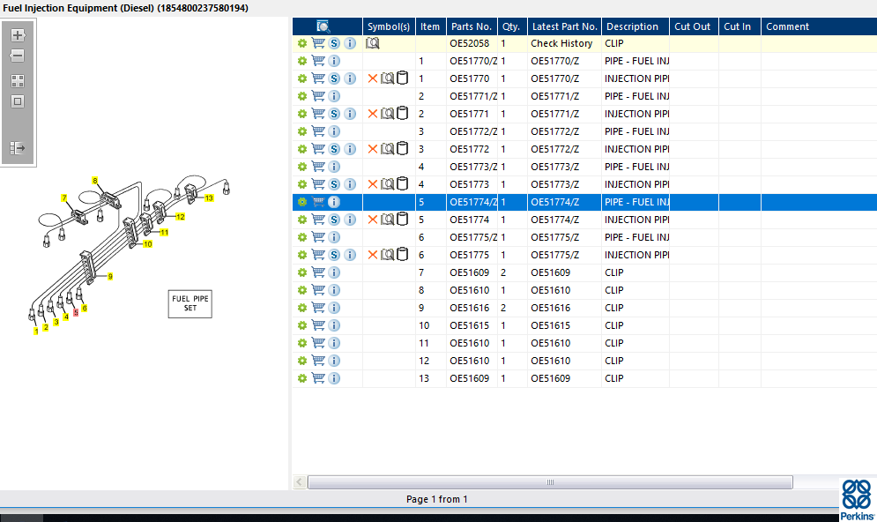Sort by the Parts No. column header
This screenshot has height=522, width=877.
[472, 26]
